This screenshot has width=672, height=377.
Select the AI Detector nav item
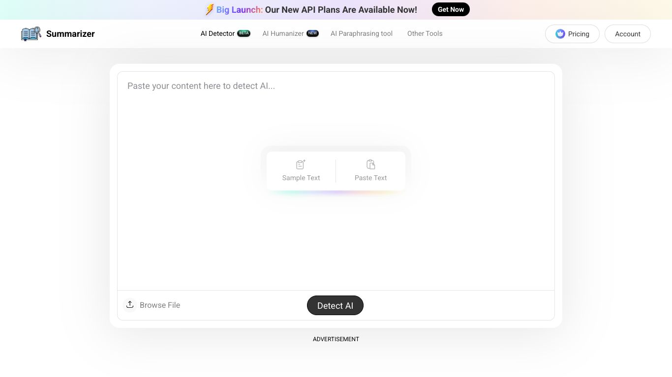click(217, 33)
